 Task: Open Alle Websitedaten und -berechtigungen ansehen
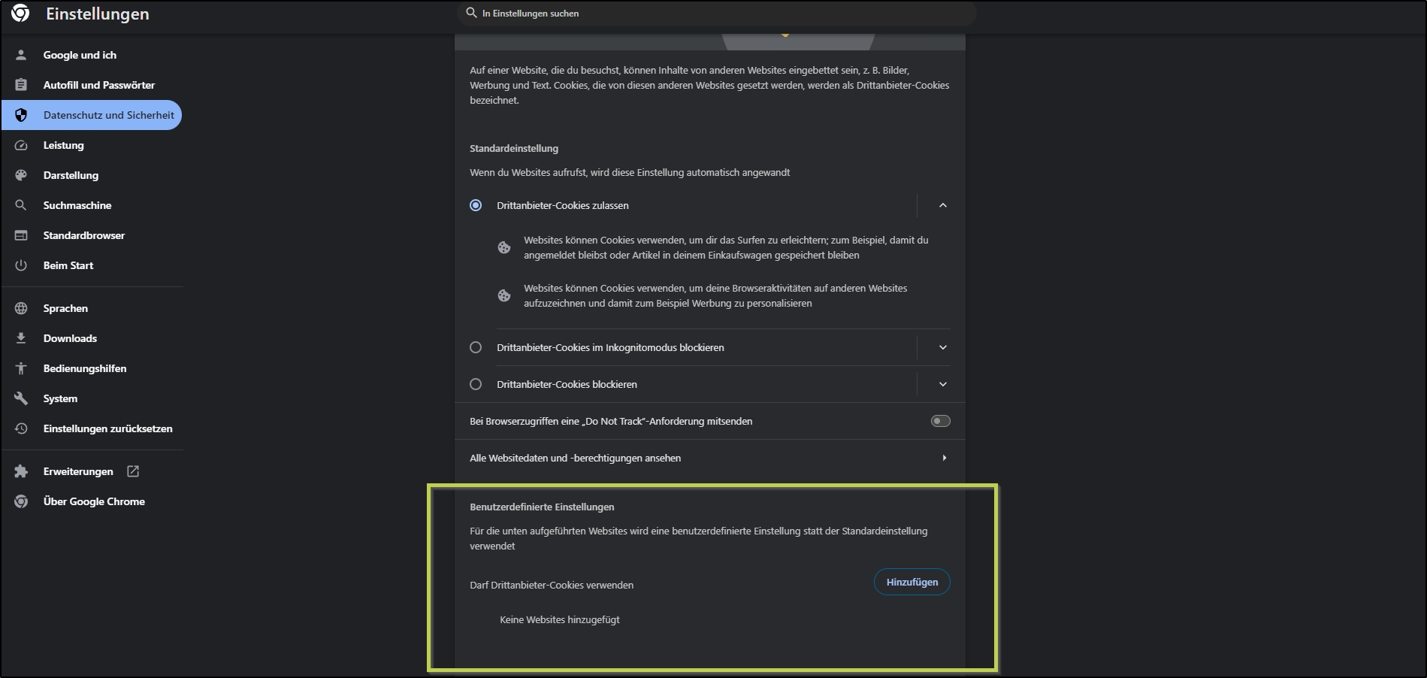(x=709, y=458)
